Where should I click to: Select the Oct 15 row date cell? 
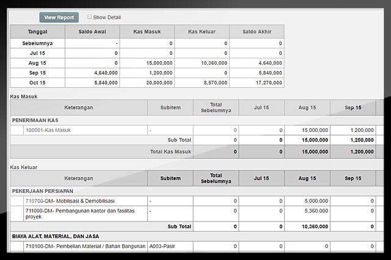[x=37, y=82]
